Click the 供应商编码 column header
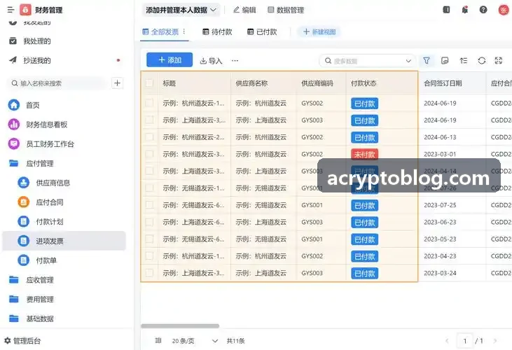This screenshot has width=512, height=350. click(317, 83)
